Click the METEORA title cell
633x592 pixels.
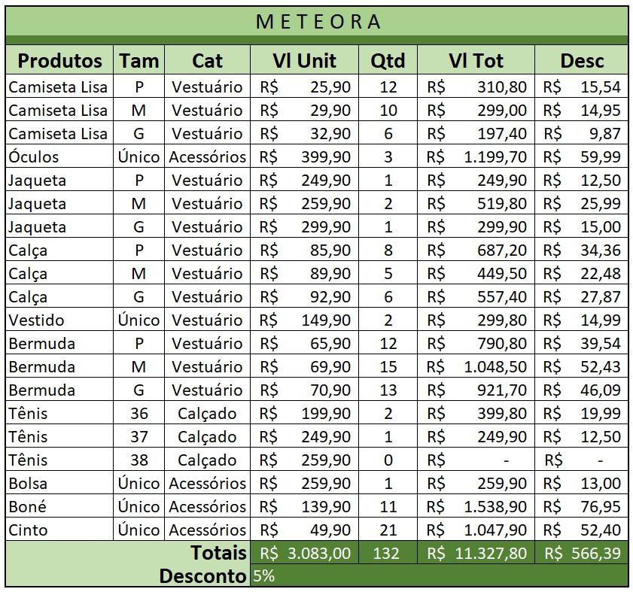pos(317,21)
